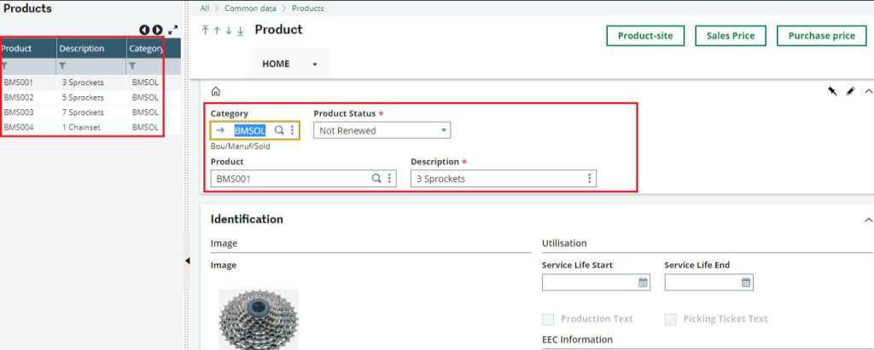Click the Purchase price button
The height and width of the screenshot is (350, 874).
(x=822, y=36)
